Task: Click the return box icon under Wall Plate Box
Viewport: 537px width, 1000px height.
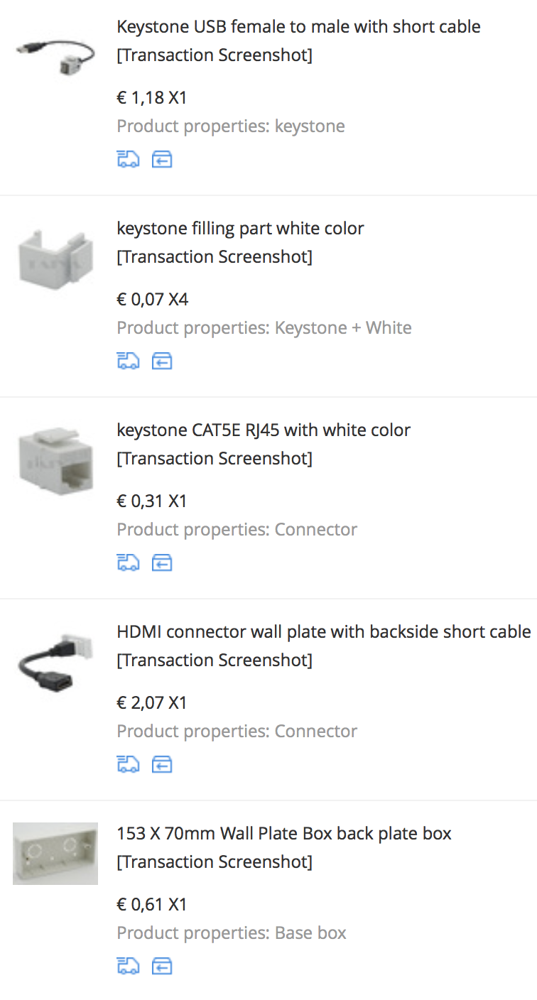Action: [x=162, y=967]
